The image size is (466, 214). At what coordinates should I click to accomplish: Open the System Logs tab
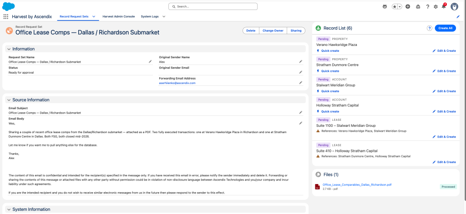coord(150,17)
